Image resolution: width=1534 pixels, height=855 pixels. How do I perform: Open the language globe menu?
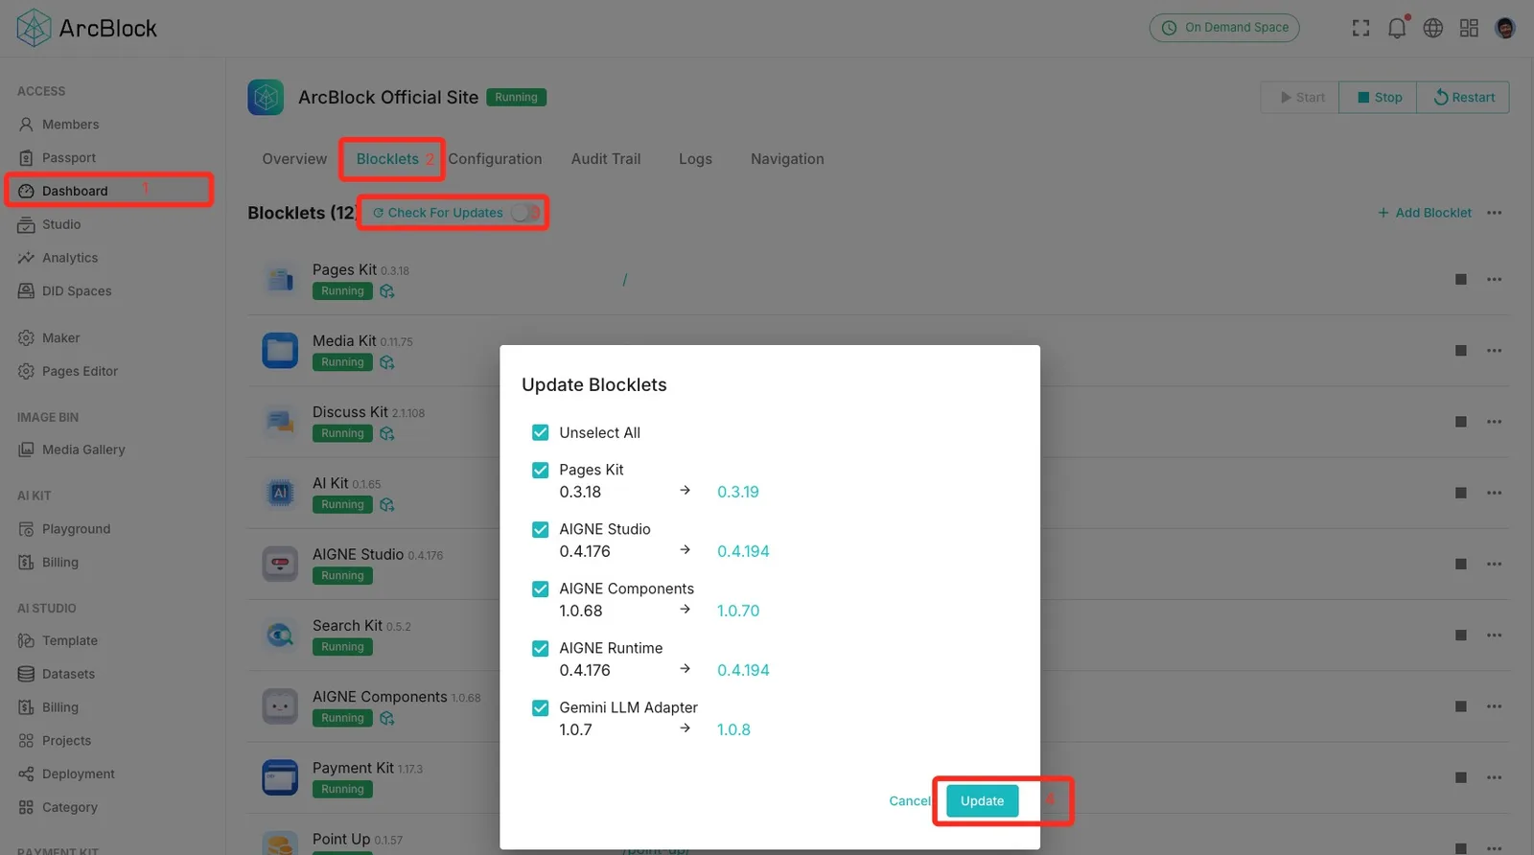pyautogui.click(x=1432, y=28)
